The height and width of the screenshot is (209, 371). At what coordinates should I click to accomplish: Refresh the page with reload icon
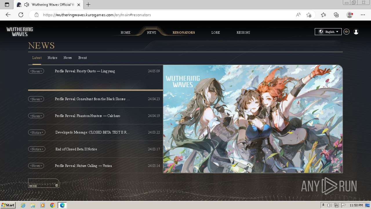pos(21,15)
